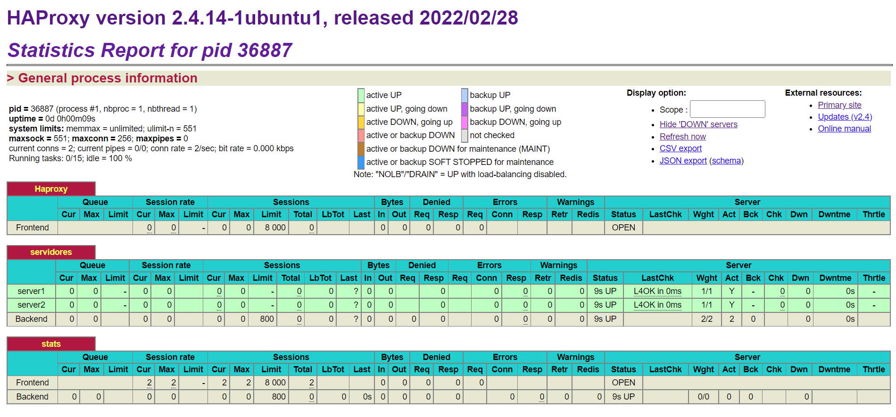Image resolution: width=896 pixels, height=417 pixels.
Task: Click the server1 row name
Action: (31, 291)
